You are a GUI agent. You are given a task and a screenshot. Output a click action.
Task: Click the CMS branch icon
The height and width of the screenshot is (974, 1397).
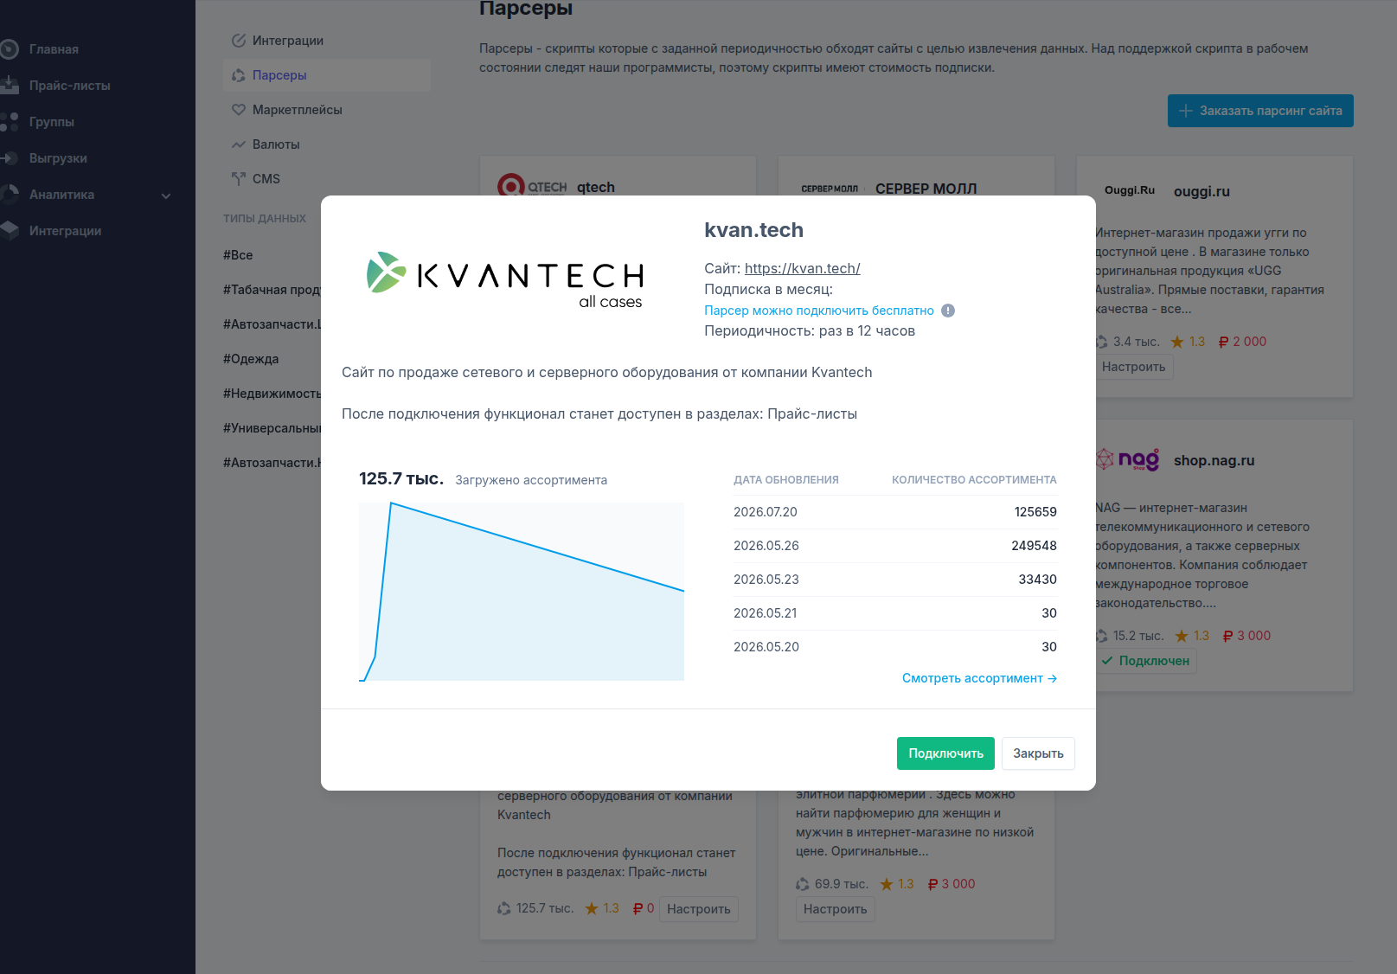(x=239, y=179)
